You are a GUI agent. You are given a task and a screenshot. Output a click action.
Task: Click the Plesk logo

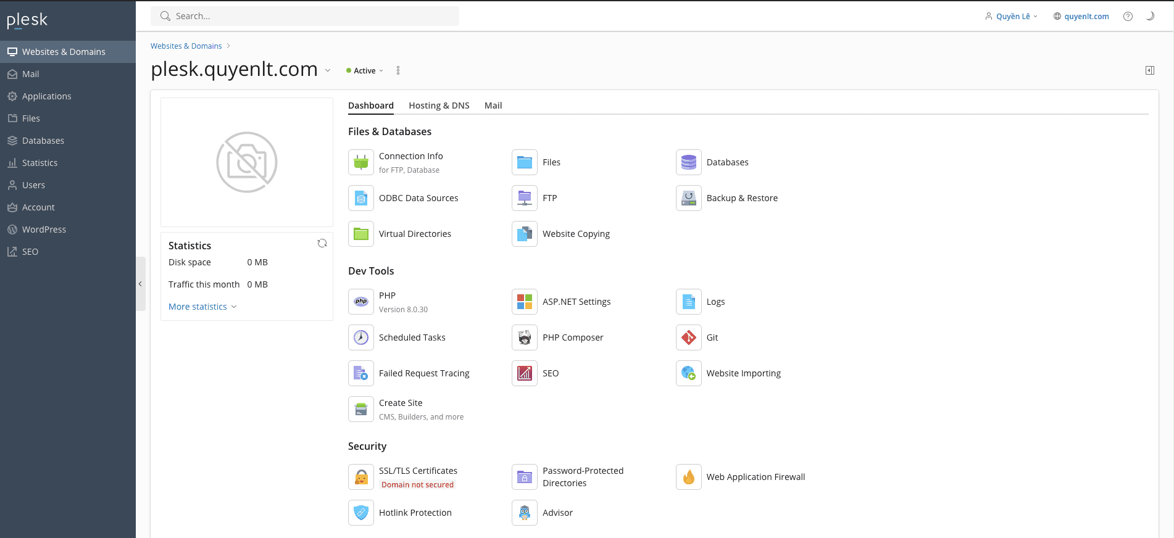tap(27, 20)
